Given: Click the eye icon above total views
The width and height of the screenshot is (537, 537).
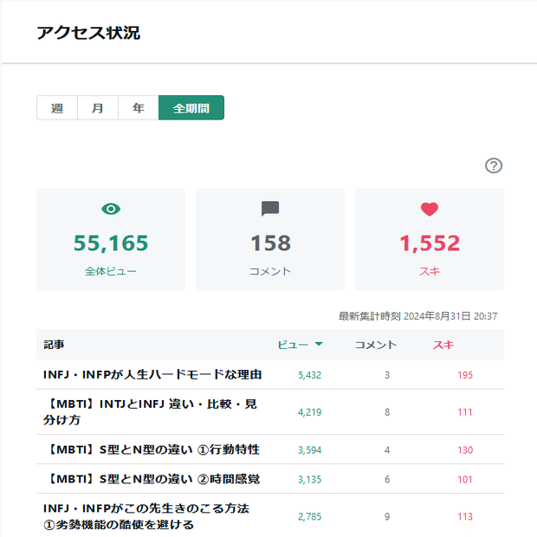Looking at the screenshot, I should coord(111,209).
